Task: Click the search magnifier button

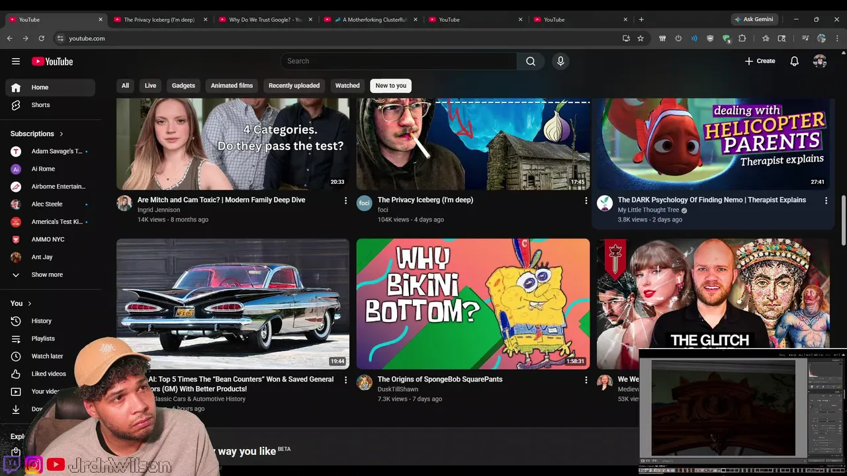Action: click(531, 61)
